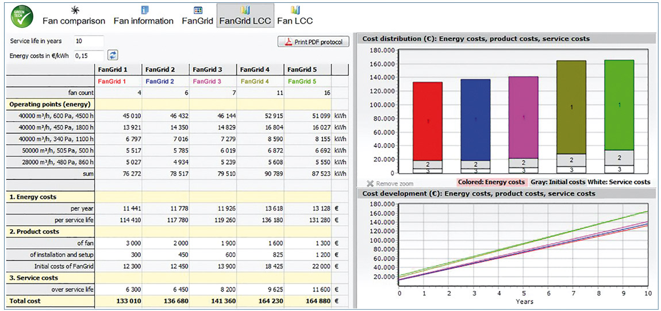Screen dimensions: 661x311
Task: Click the red FanGrid 1 name cell
Action: 118,81
